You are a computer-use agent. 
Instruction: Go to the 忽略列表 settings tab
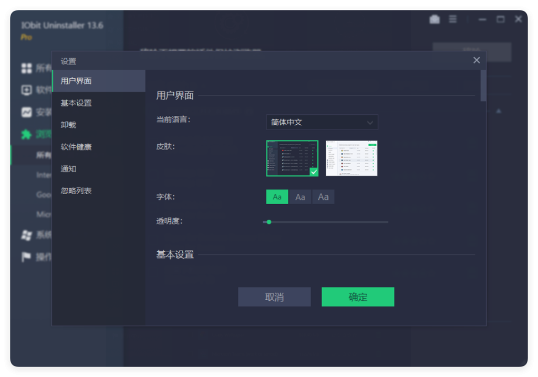[76, 191]
